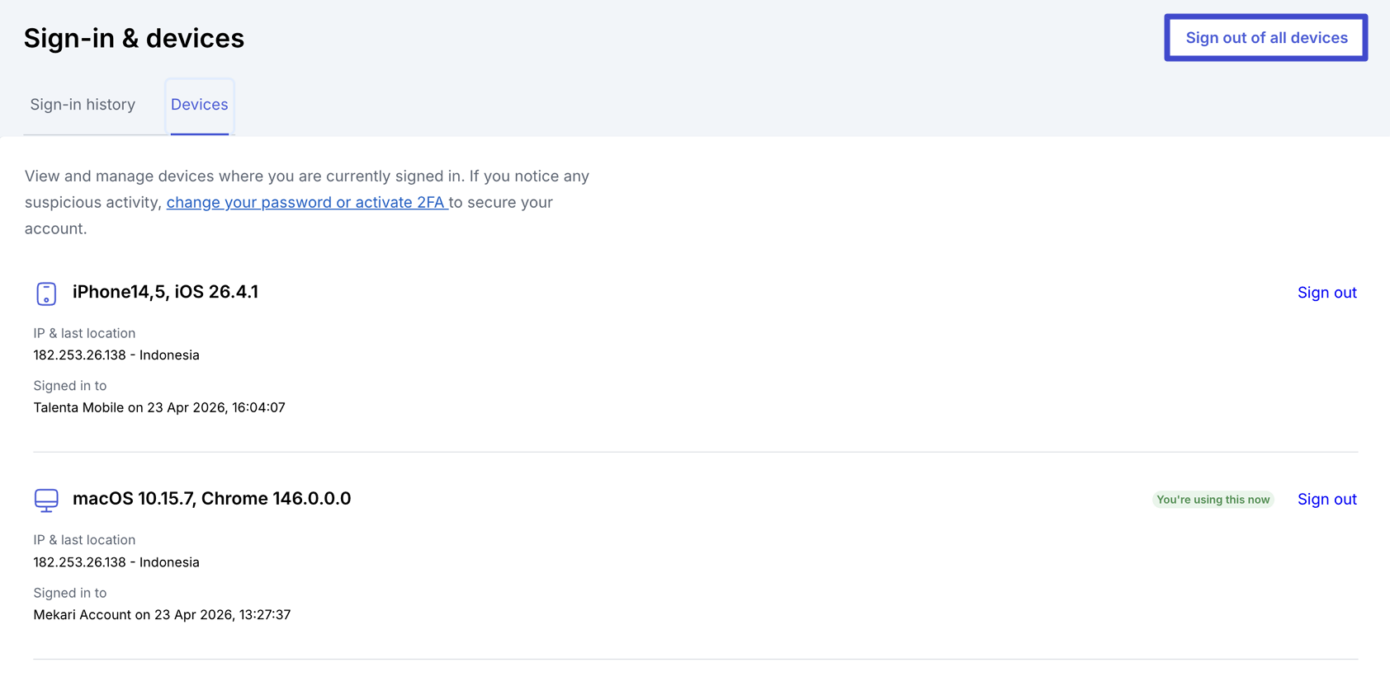Click the macOS device's IP address text
The image size is (1390, 686).
pyautogui.click(x=116, y=562)
